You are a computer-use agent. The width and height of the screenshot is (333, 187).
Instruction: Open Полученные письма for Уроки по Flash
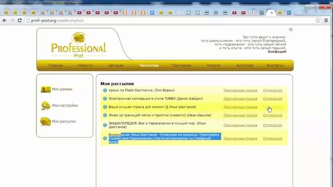click(x=240, y=90)
